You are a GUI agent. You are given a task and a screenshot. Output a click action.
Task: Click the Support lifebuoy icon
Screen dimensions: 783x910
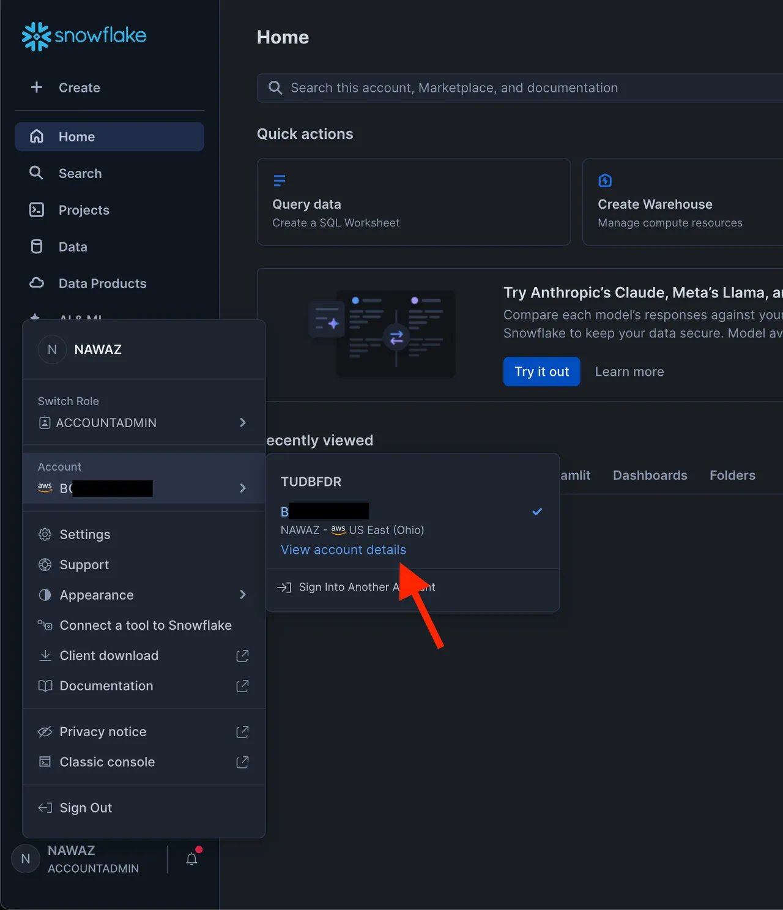tap(45, 565)
